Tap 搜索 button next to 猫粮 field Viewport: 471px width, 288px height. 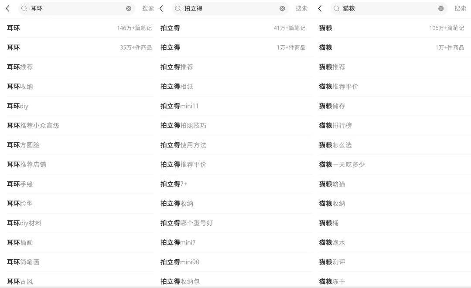click(460, 9)
